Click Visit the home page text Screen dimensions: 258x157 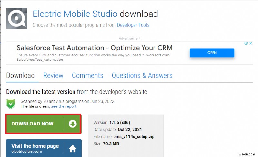tap(35, 146)
